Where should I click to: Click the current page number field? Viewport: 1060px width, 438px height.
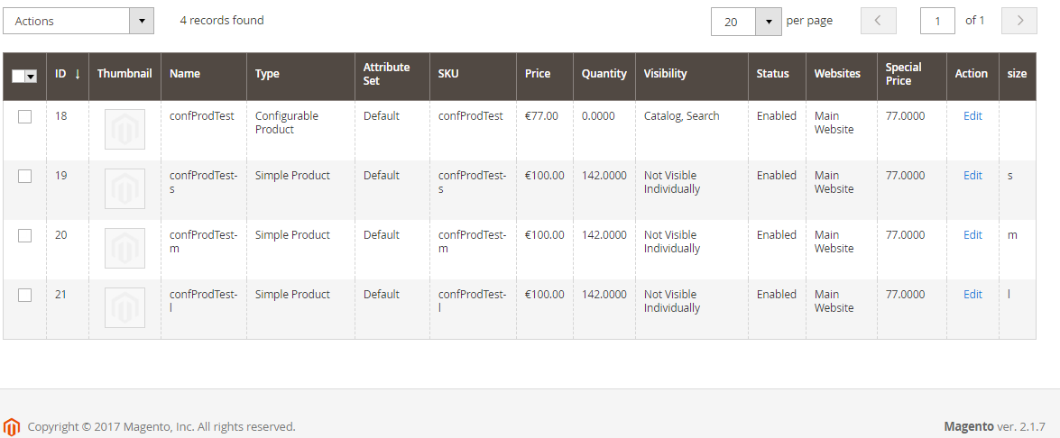pyautogui.click(x=937, y=21)
